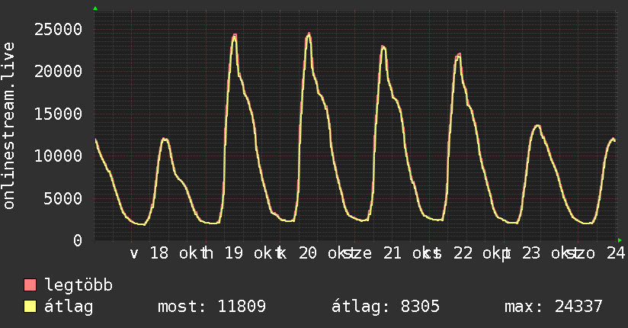Click the 20 okt peak on the graph
The image size is (628, 328).
pos(309,35)
